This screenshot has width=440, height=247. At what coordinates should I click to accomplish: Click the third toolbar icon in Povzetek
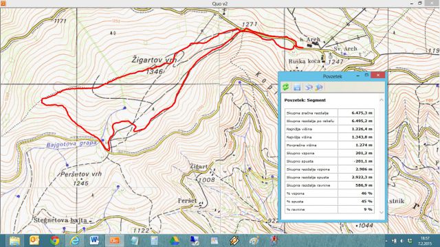pyautogui.click(x=309, y=87)
